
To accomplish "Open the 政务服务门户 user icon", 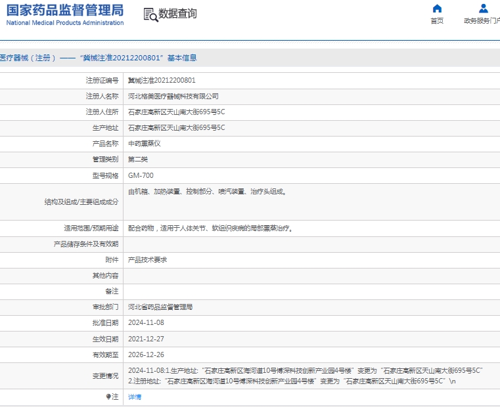I will tap(484, 9).
